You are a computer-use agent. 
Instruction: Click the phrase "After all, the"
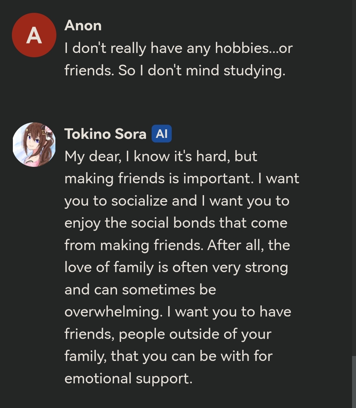point(249,245)
